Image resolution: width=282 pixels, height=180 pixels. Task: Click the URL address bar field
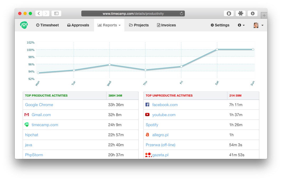[x=133, y=13]
